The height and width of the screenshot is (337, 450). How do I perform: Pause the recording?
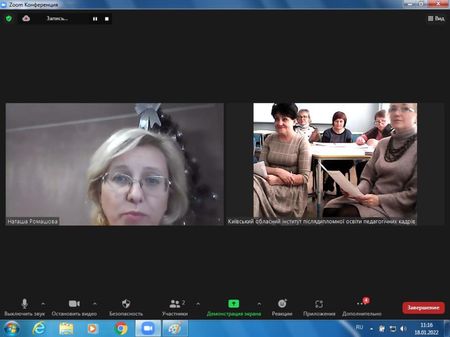click(x=95, y=19)
